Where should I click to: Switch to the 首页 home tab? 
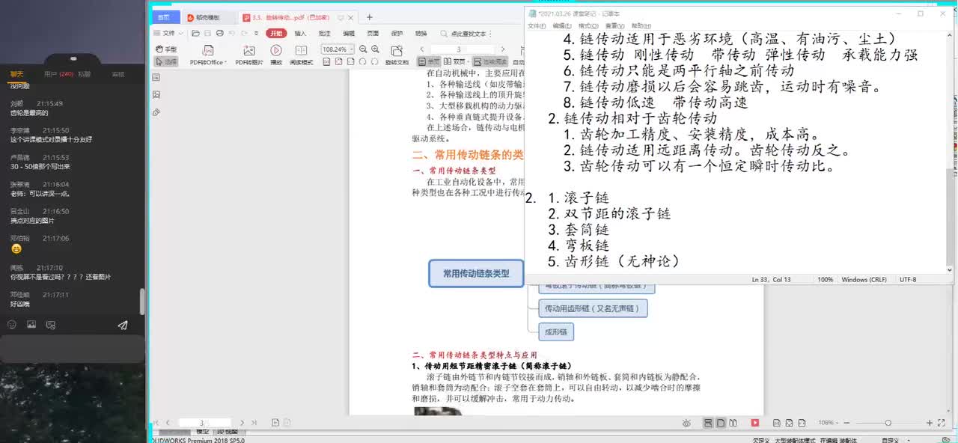point(165,17)
